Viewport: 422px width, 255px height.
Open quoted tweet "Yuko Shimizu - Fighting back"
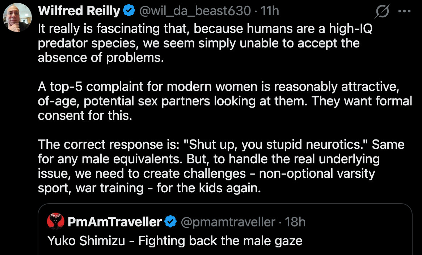tap(174, 241)
